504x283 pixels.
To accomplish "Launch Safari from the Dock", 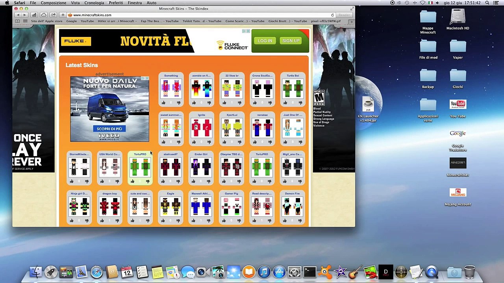I will [x=96, y=272].
